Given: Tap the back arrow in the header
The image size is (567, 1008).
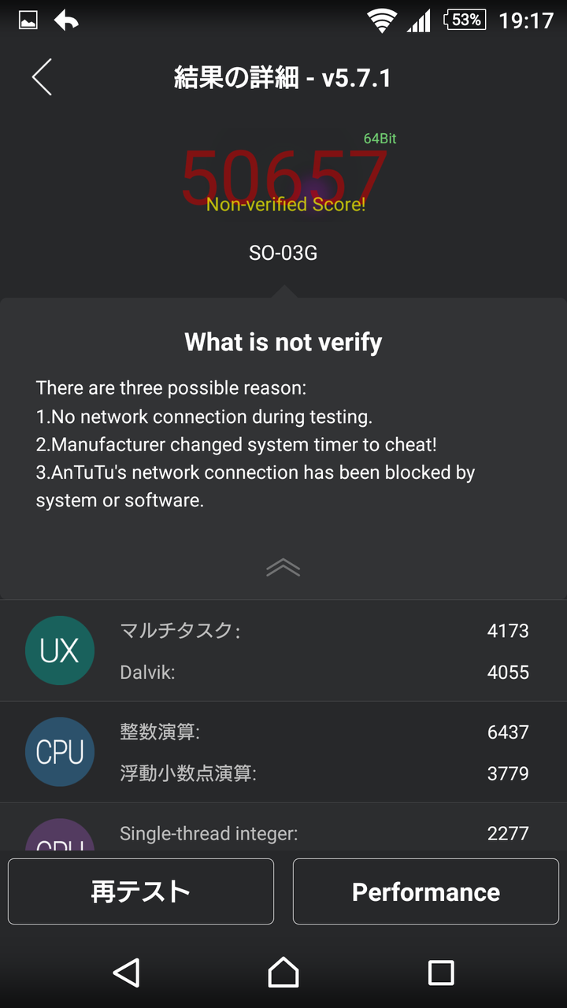Looking at the screenshot, I should tap(42, 77).
